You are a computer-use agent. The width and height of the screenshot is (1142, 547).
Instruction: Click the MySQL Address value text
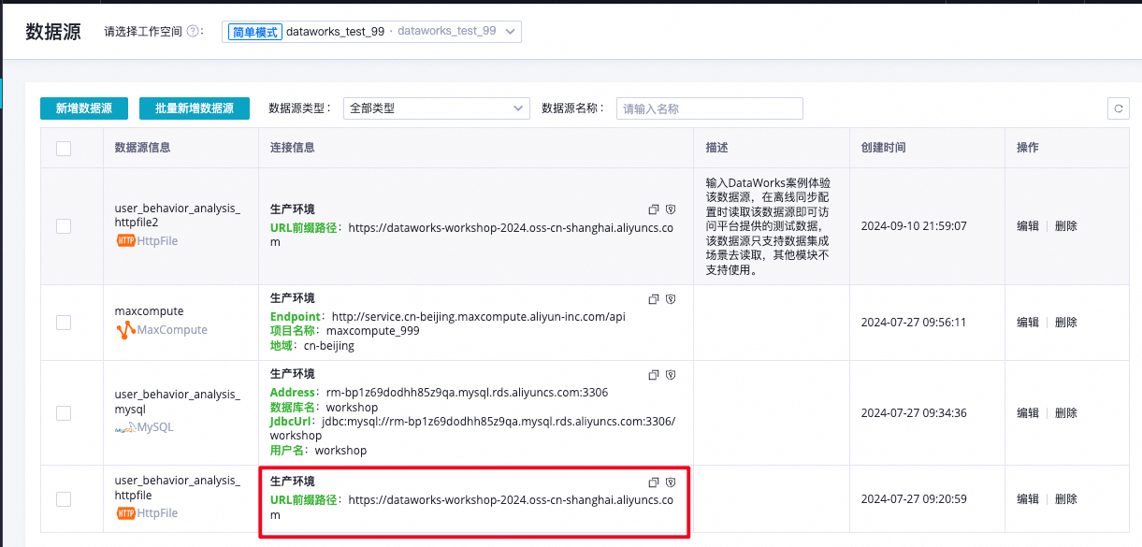click(x=468, y=393)
